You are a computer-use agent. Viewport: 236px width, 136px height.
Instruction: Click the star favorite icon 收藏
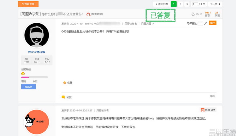pos(65,82)
